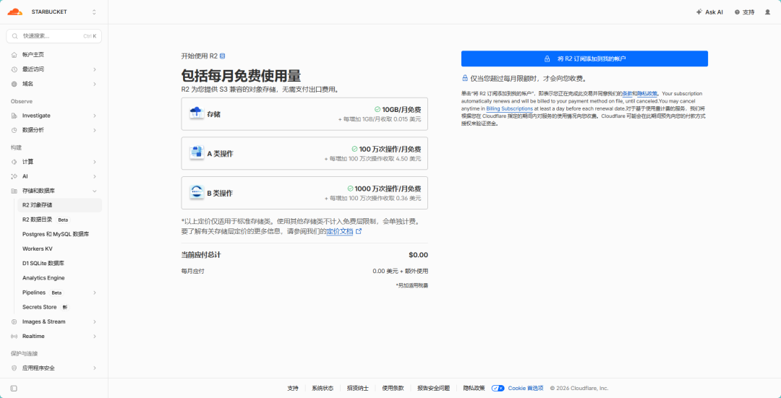Open Postgres 和 MySQL 数据库
This screenshot has width=781, height=398.
59,234
